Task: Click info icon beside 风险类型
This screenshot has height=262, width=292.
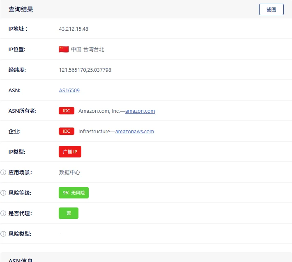Action: 3,234
